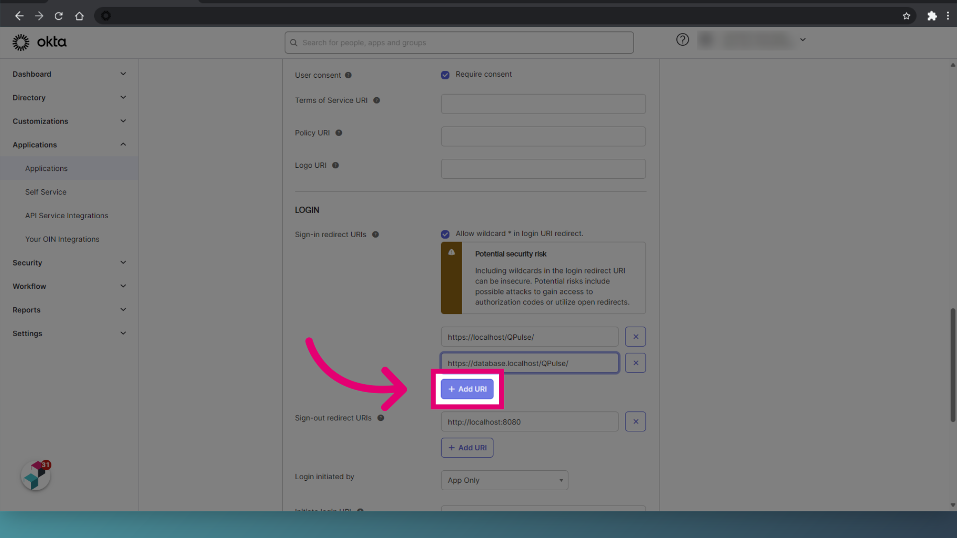The width and height of the screenshot is (957, 538).
Task: Show the Sign-in redirect URIs info icon
Action: click(x=376, y=235)
